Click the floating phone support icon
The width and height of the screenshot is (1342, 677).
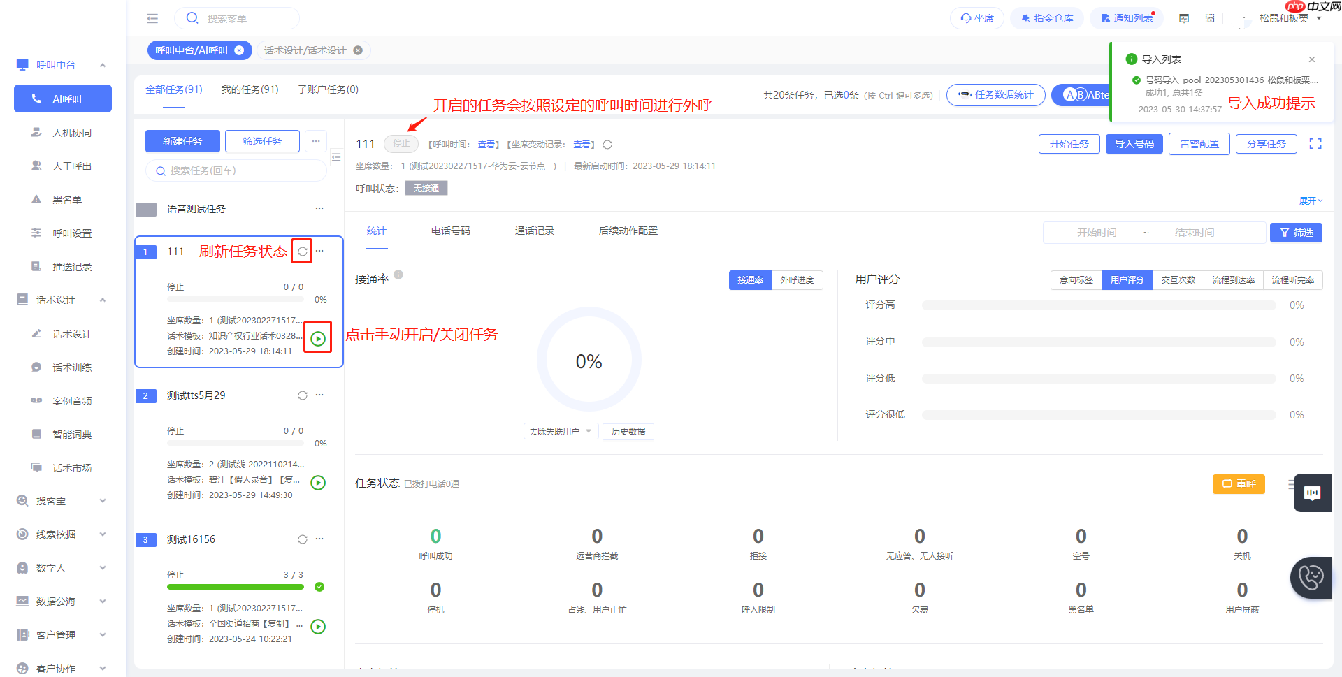tap(1311, 578)
